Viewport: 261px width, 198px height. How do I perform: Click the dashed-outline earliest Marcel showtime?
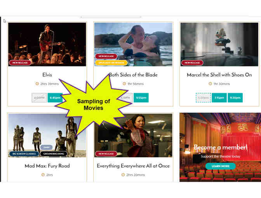coord(203,98)
